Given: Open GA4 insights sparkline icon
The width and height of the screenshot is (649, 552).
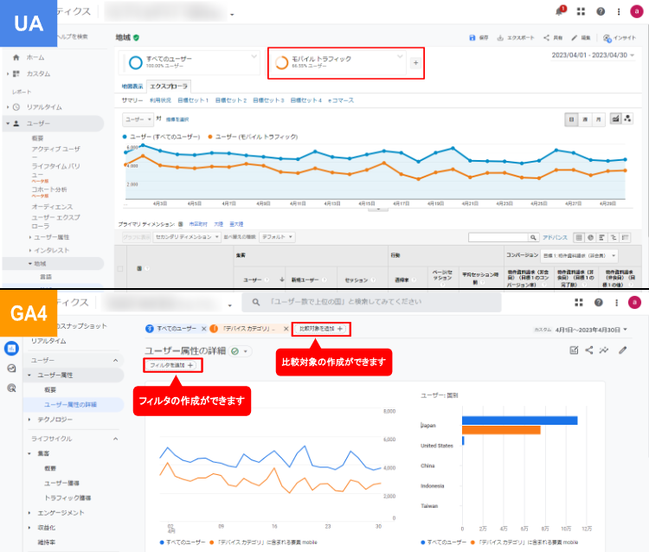Looking at the screenshot, I should point(604,350).
